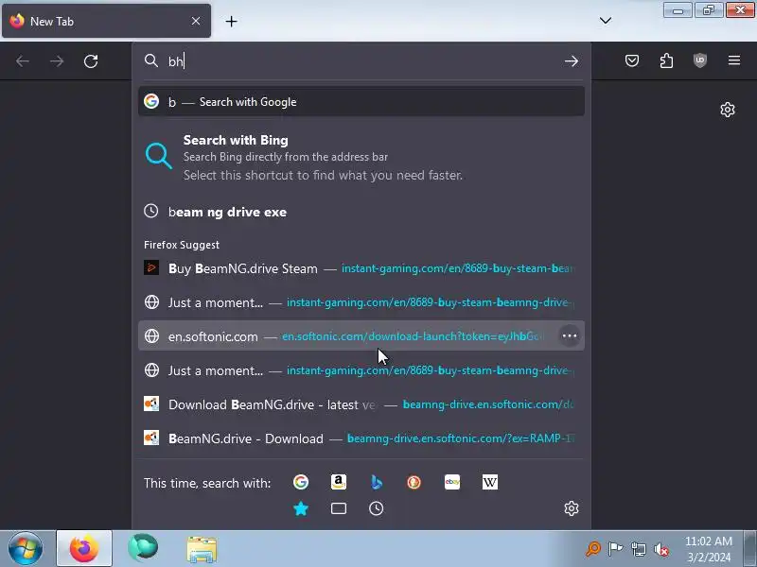
Task: Search this time with Bing icon
Action: pos(376,482)
